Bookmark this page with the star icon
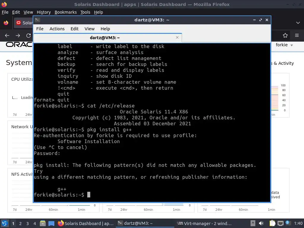 [285, 35]
